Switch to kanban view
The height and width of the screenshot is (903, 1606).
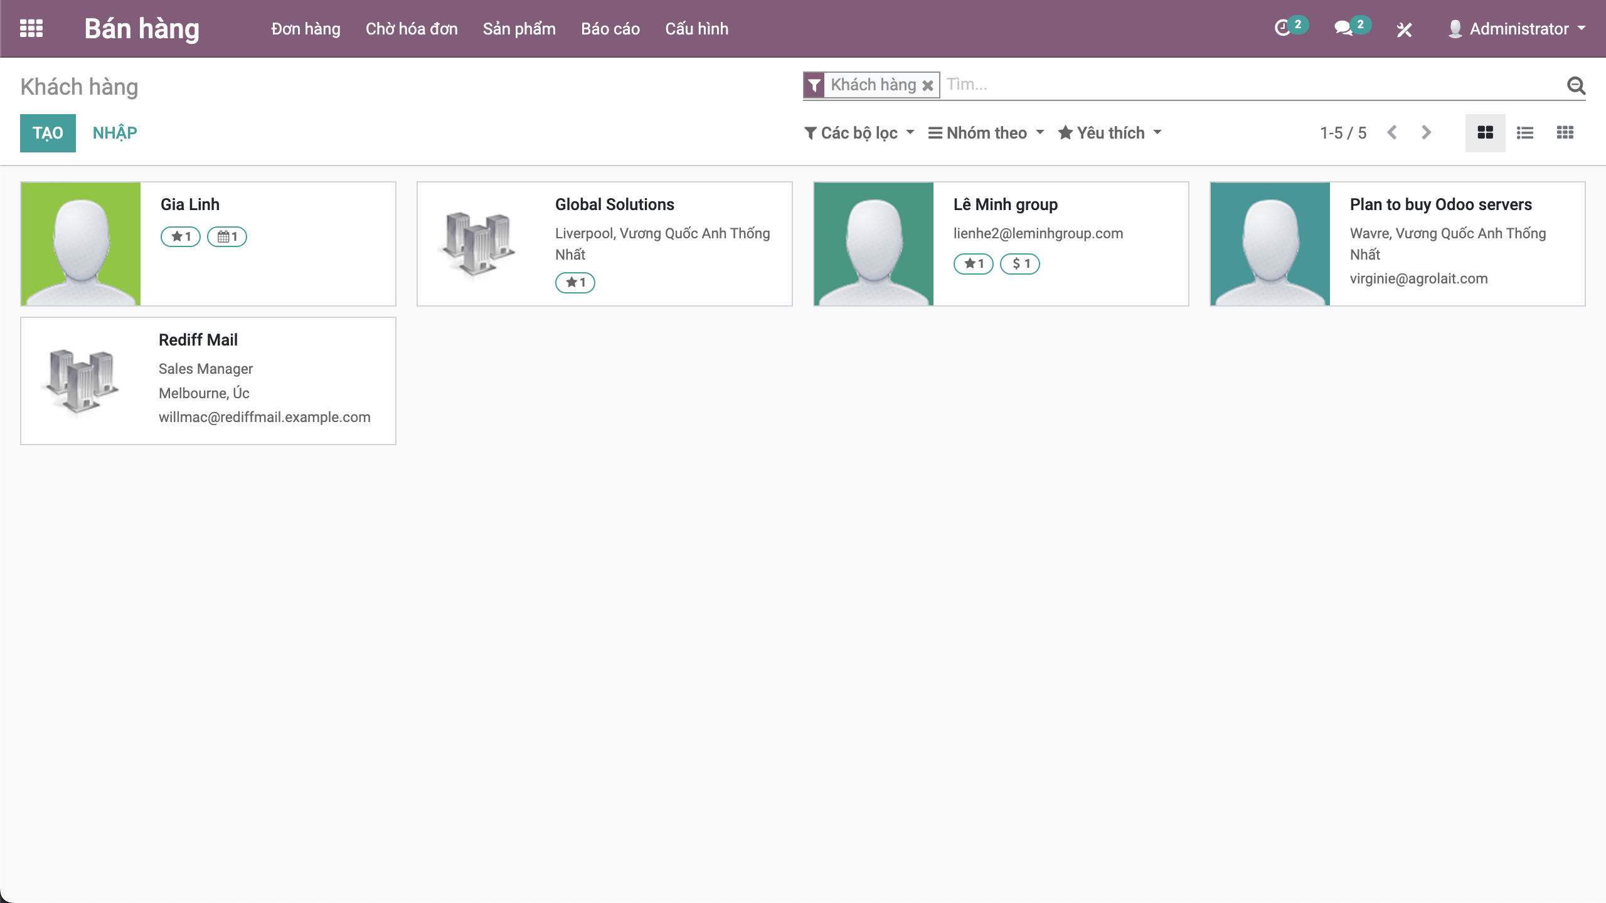1485,132
